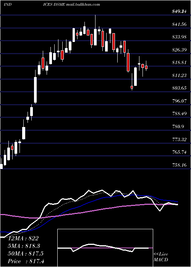The width and height of the screenshot is (191, 267).
Task: Click the 826.39 price level label
Action: (x=179, y=50)
